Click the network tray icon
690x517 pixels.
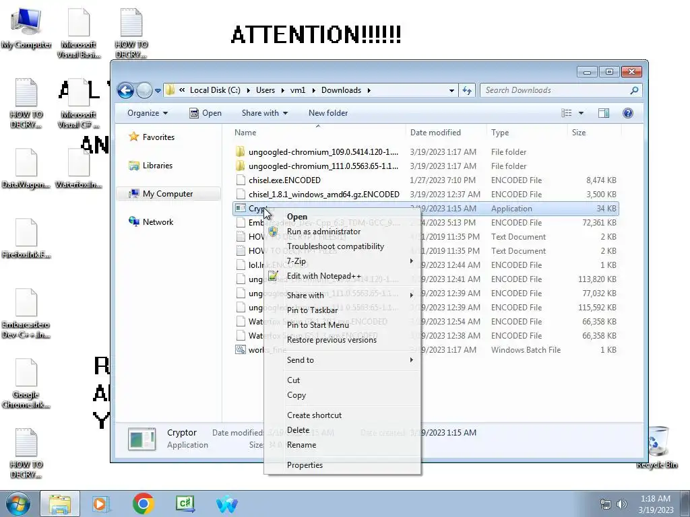coord(606,504)
